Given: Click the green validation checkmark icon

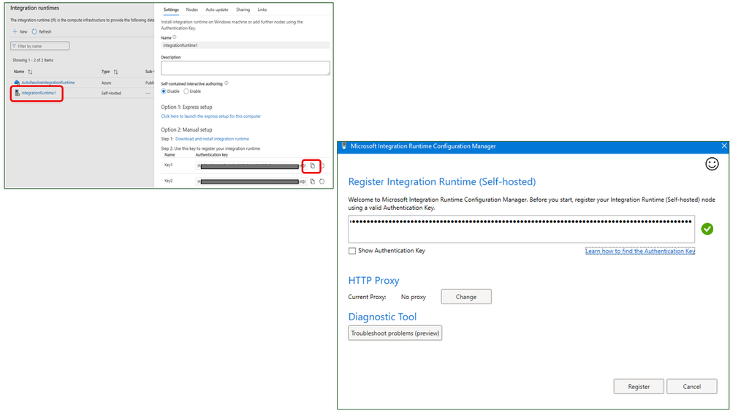Looking at the screenshot, I should 707,229.
